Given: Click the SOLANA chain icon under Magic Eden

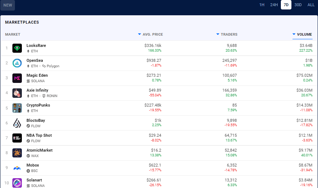Looking at the screenshot, I should tap(28, 81).
